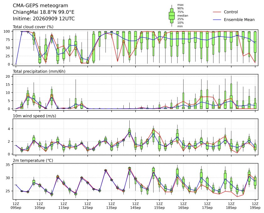Click the median label in legend

[x=182, y=16]
